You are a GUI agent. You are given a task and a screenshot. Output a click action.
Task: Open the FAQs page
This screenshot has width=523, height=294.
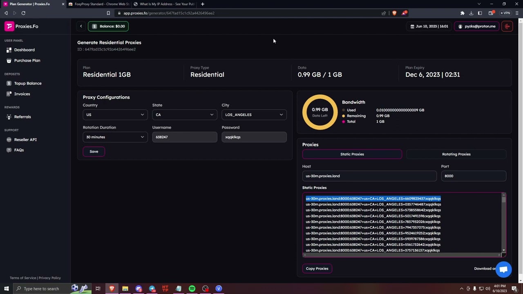pyautogui.click(x=15, y=150)
